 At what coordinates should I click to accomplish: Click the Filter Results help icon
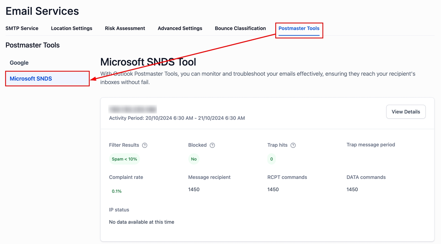pyautogui.click(x=145, y=145)
